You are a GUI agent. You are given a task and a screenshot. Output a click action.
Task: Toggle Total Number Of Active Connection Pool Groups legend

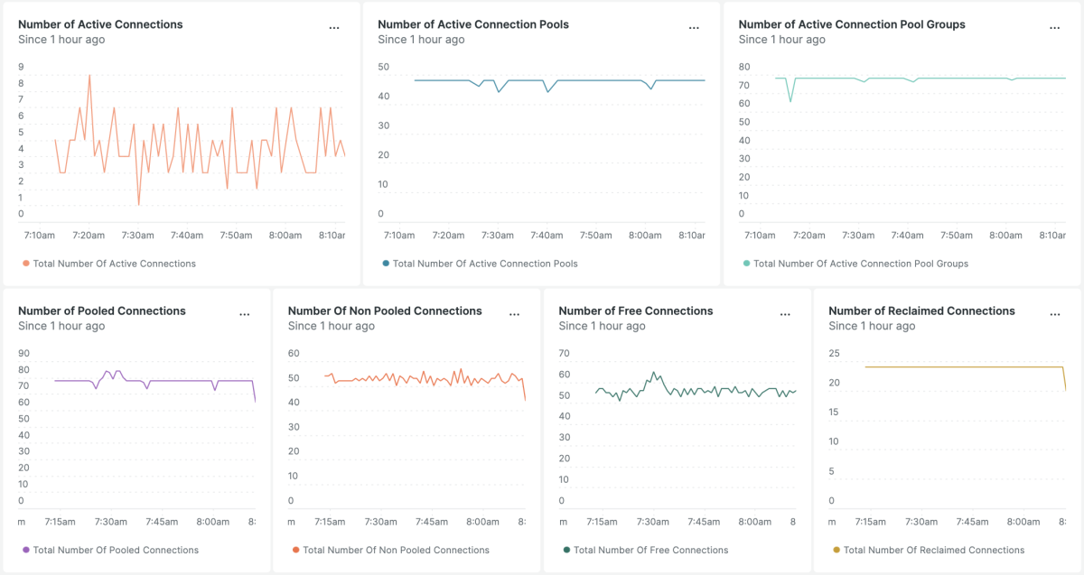click(860, 264)
